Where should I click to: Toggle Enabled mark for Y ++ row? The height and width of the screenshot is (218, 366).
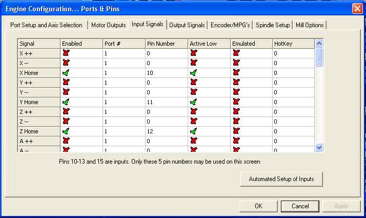[x=66, y=82]
